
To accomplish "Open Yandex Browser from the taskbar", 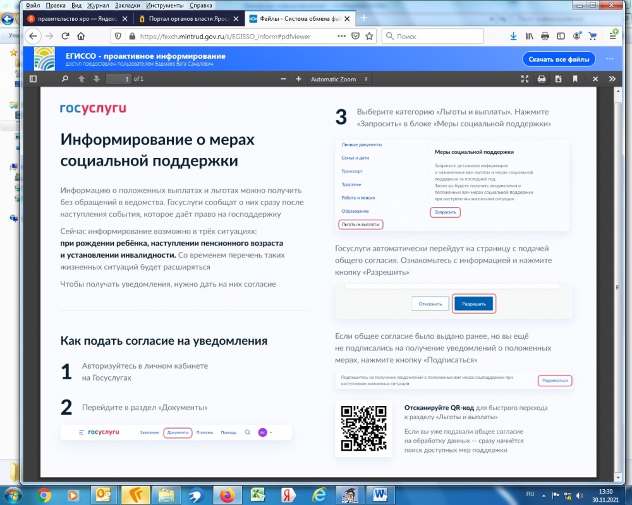I will [x=288, y=495].
